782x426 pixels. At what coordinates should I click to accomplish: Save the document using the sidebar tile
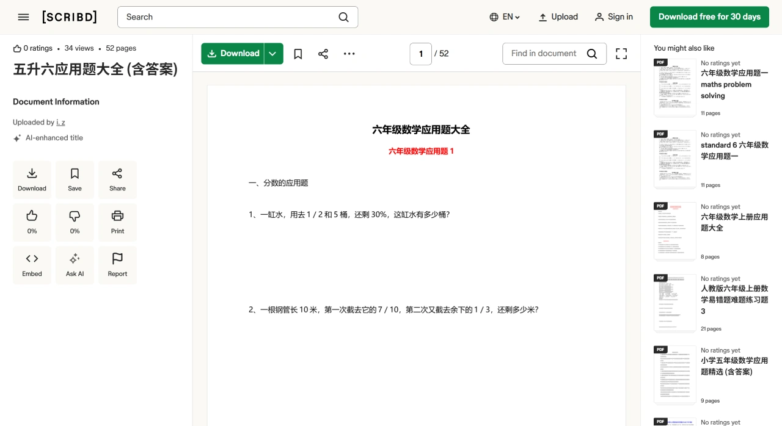(75, 180)
